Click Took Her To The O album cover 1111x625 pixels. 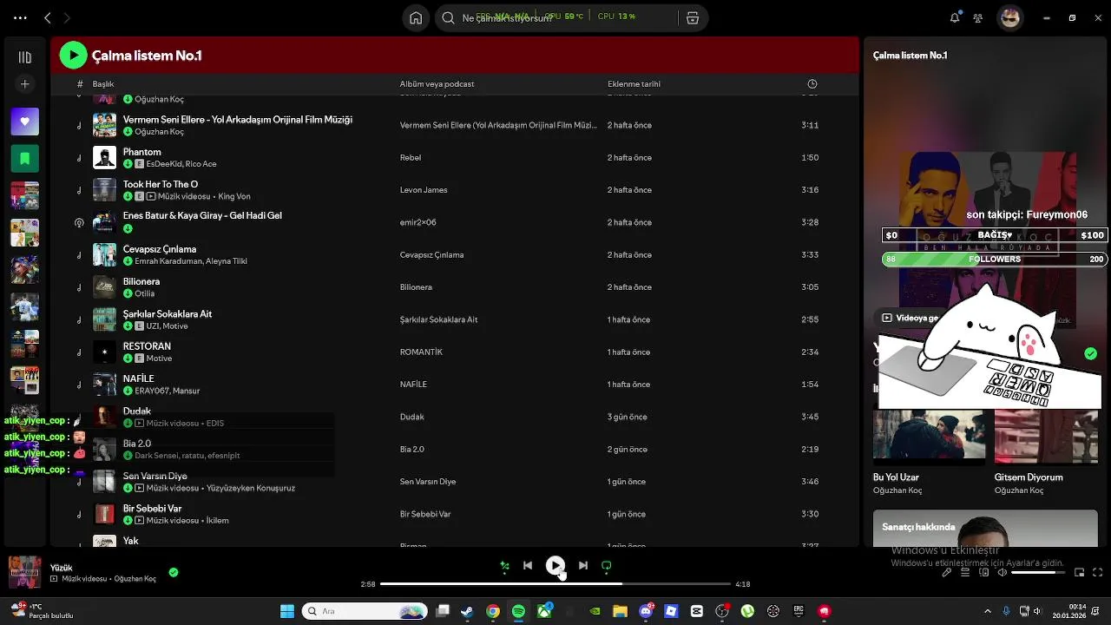(x=104, y=190)
